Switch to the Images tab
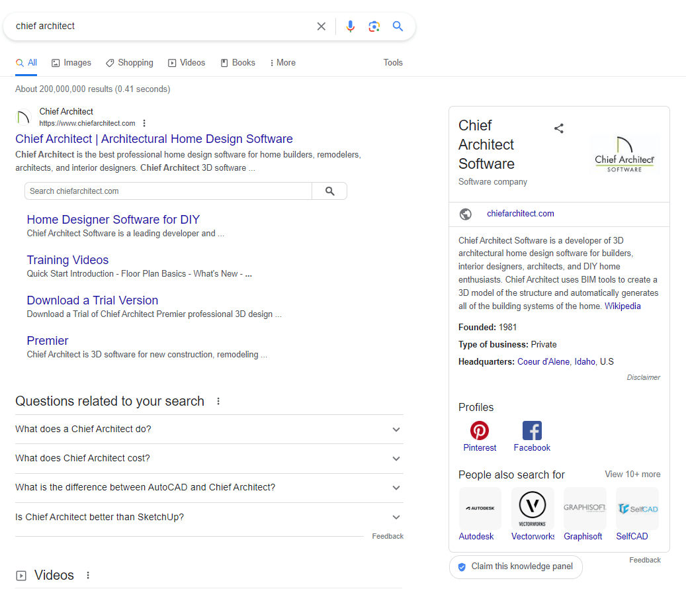The image size is (686, 589). click(x=71, y=63)
